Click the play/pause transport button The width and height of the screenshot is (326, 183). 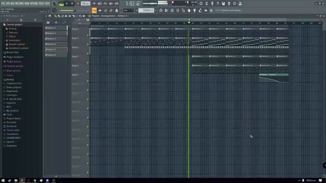(x=67, y=4)
